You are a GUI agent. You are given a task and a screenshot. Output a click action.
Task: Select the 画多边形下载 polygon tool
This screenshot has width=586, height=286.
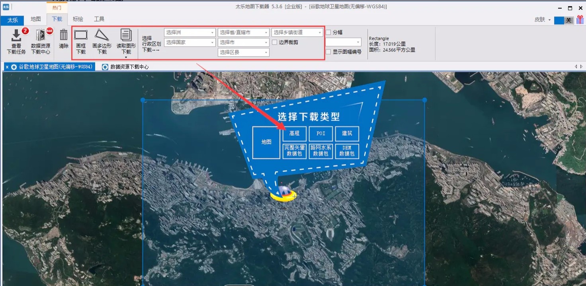(x=102, y=41)
